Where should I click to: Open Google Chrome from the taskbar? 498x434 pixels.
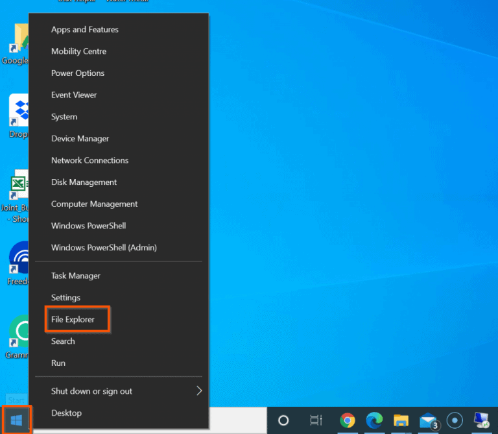coord(348,420)
